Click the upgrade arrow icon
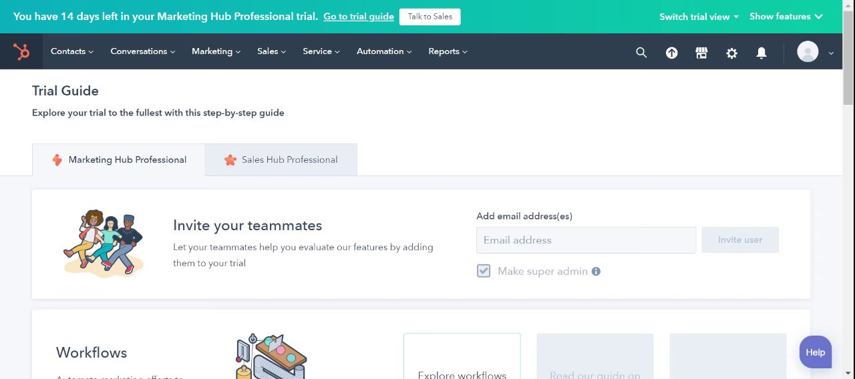 [671, 52]
